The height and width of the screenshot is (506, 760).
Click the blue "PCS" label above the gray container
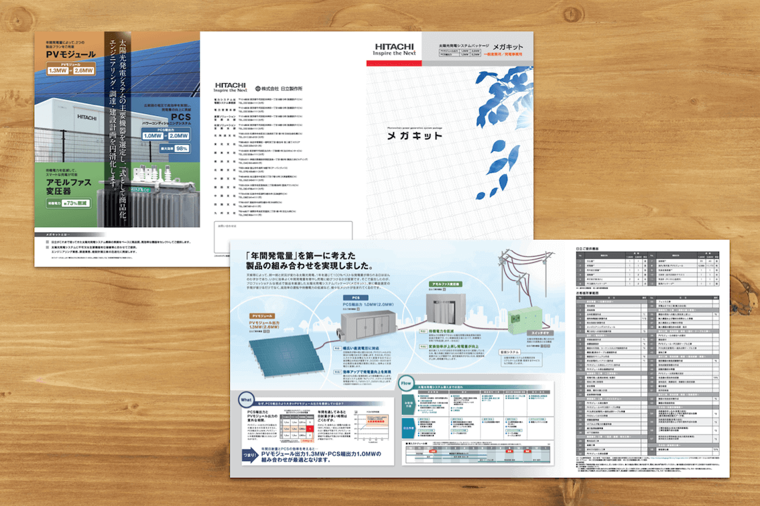[356, 298]
